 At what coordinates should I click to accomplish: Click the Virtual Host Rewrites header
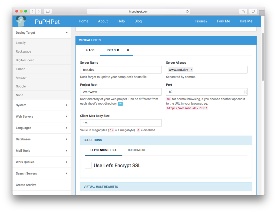[x=166, y=187]
